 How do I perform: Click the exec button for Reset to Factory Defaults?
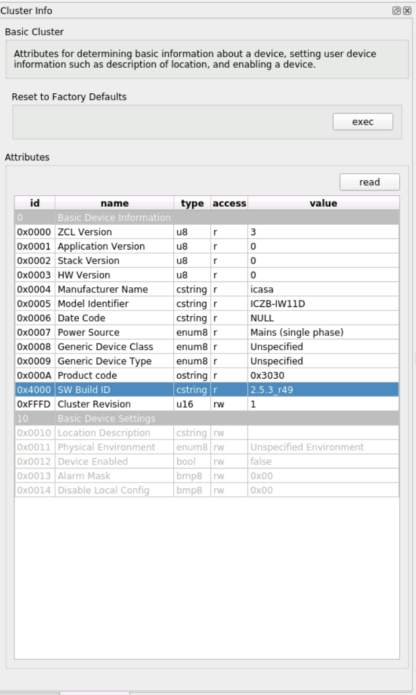coord(363,122)
